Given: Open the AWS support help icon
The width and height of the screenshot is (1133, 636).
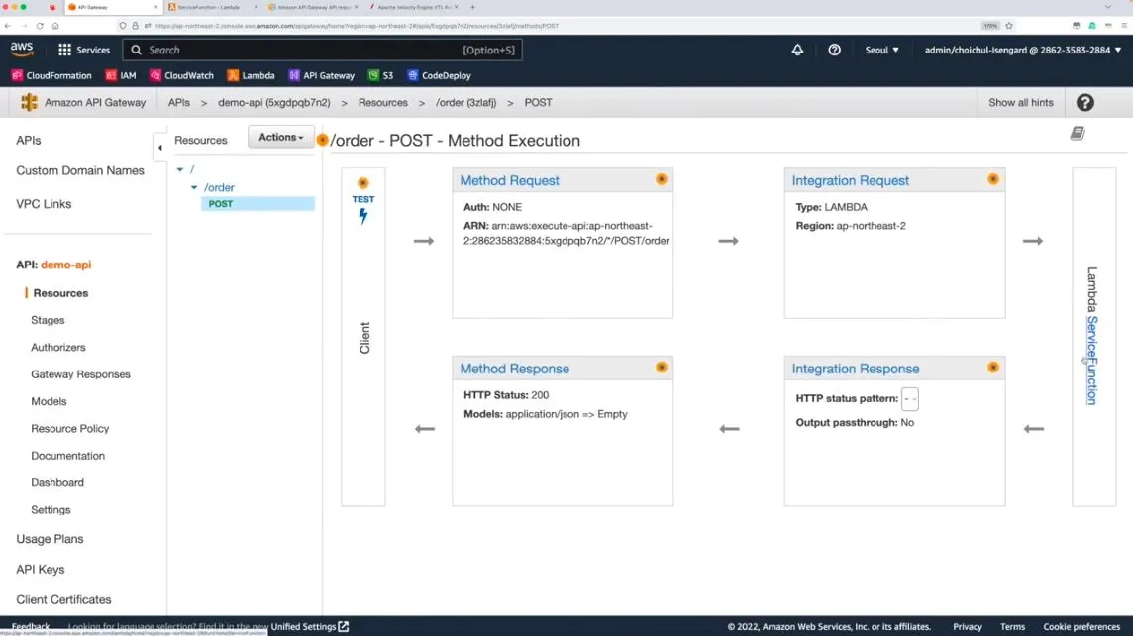Looking at the screenshot, I should click(x=834, y=50).
